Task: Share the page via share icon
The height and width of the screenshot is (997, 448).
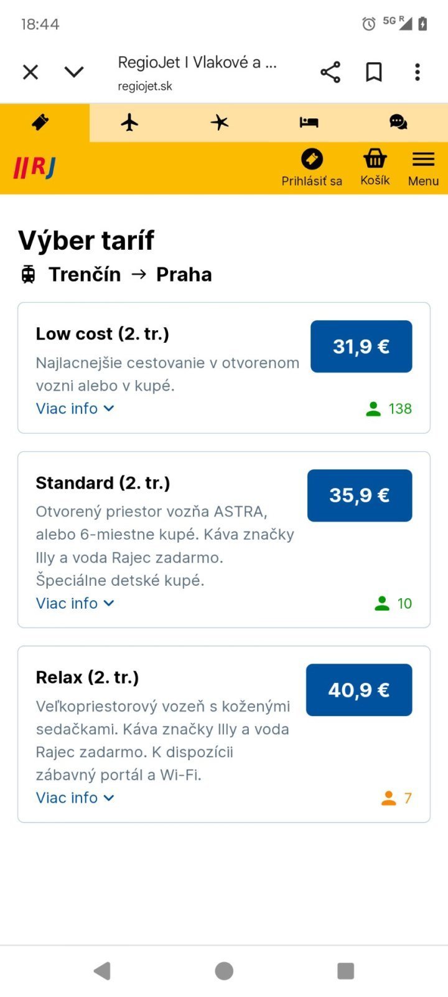Action: 330,72
